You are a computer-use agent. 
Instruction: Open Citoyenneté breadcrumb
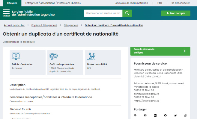[71, 25]
